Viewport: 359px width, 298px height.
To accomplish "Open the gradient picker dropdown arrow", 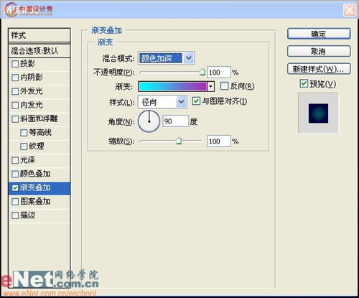I will pos(211,86).
